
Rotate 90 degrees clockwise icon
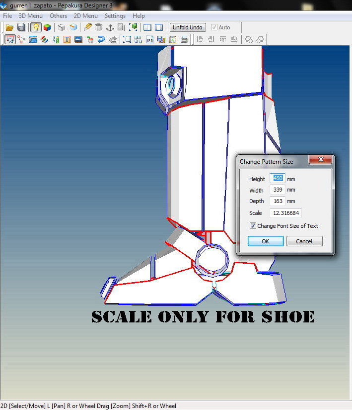(x=260, y=39)
